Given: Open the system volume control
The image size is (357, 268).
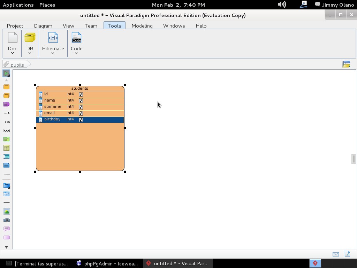Looking at the screenshot, I should tap(282, 5).
